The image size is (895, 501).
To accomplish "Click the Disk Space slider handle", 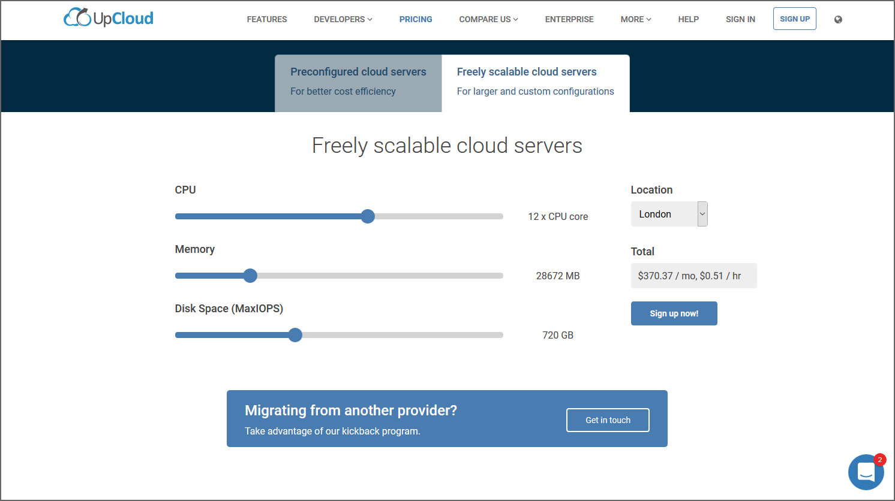I will point(295,335).
